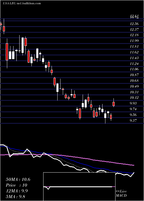The width and height of the screenshot is (144, 201).
Task: Click the 12.56 price level label
Action: point(134,24)
